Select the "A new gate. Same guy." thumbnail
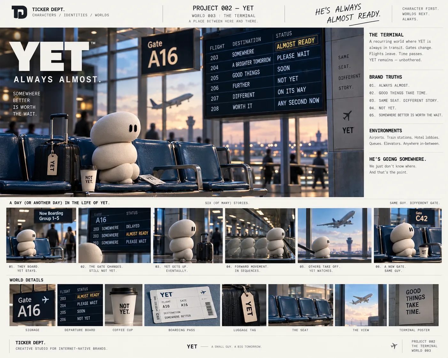This screenshot has width=448, height=358. click(408, 235)
